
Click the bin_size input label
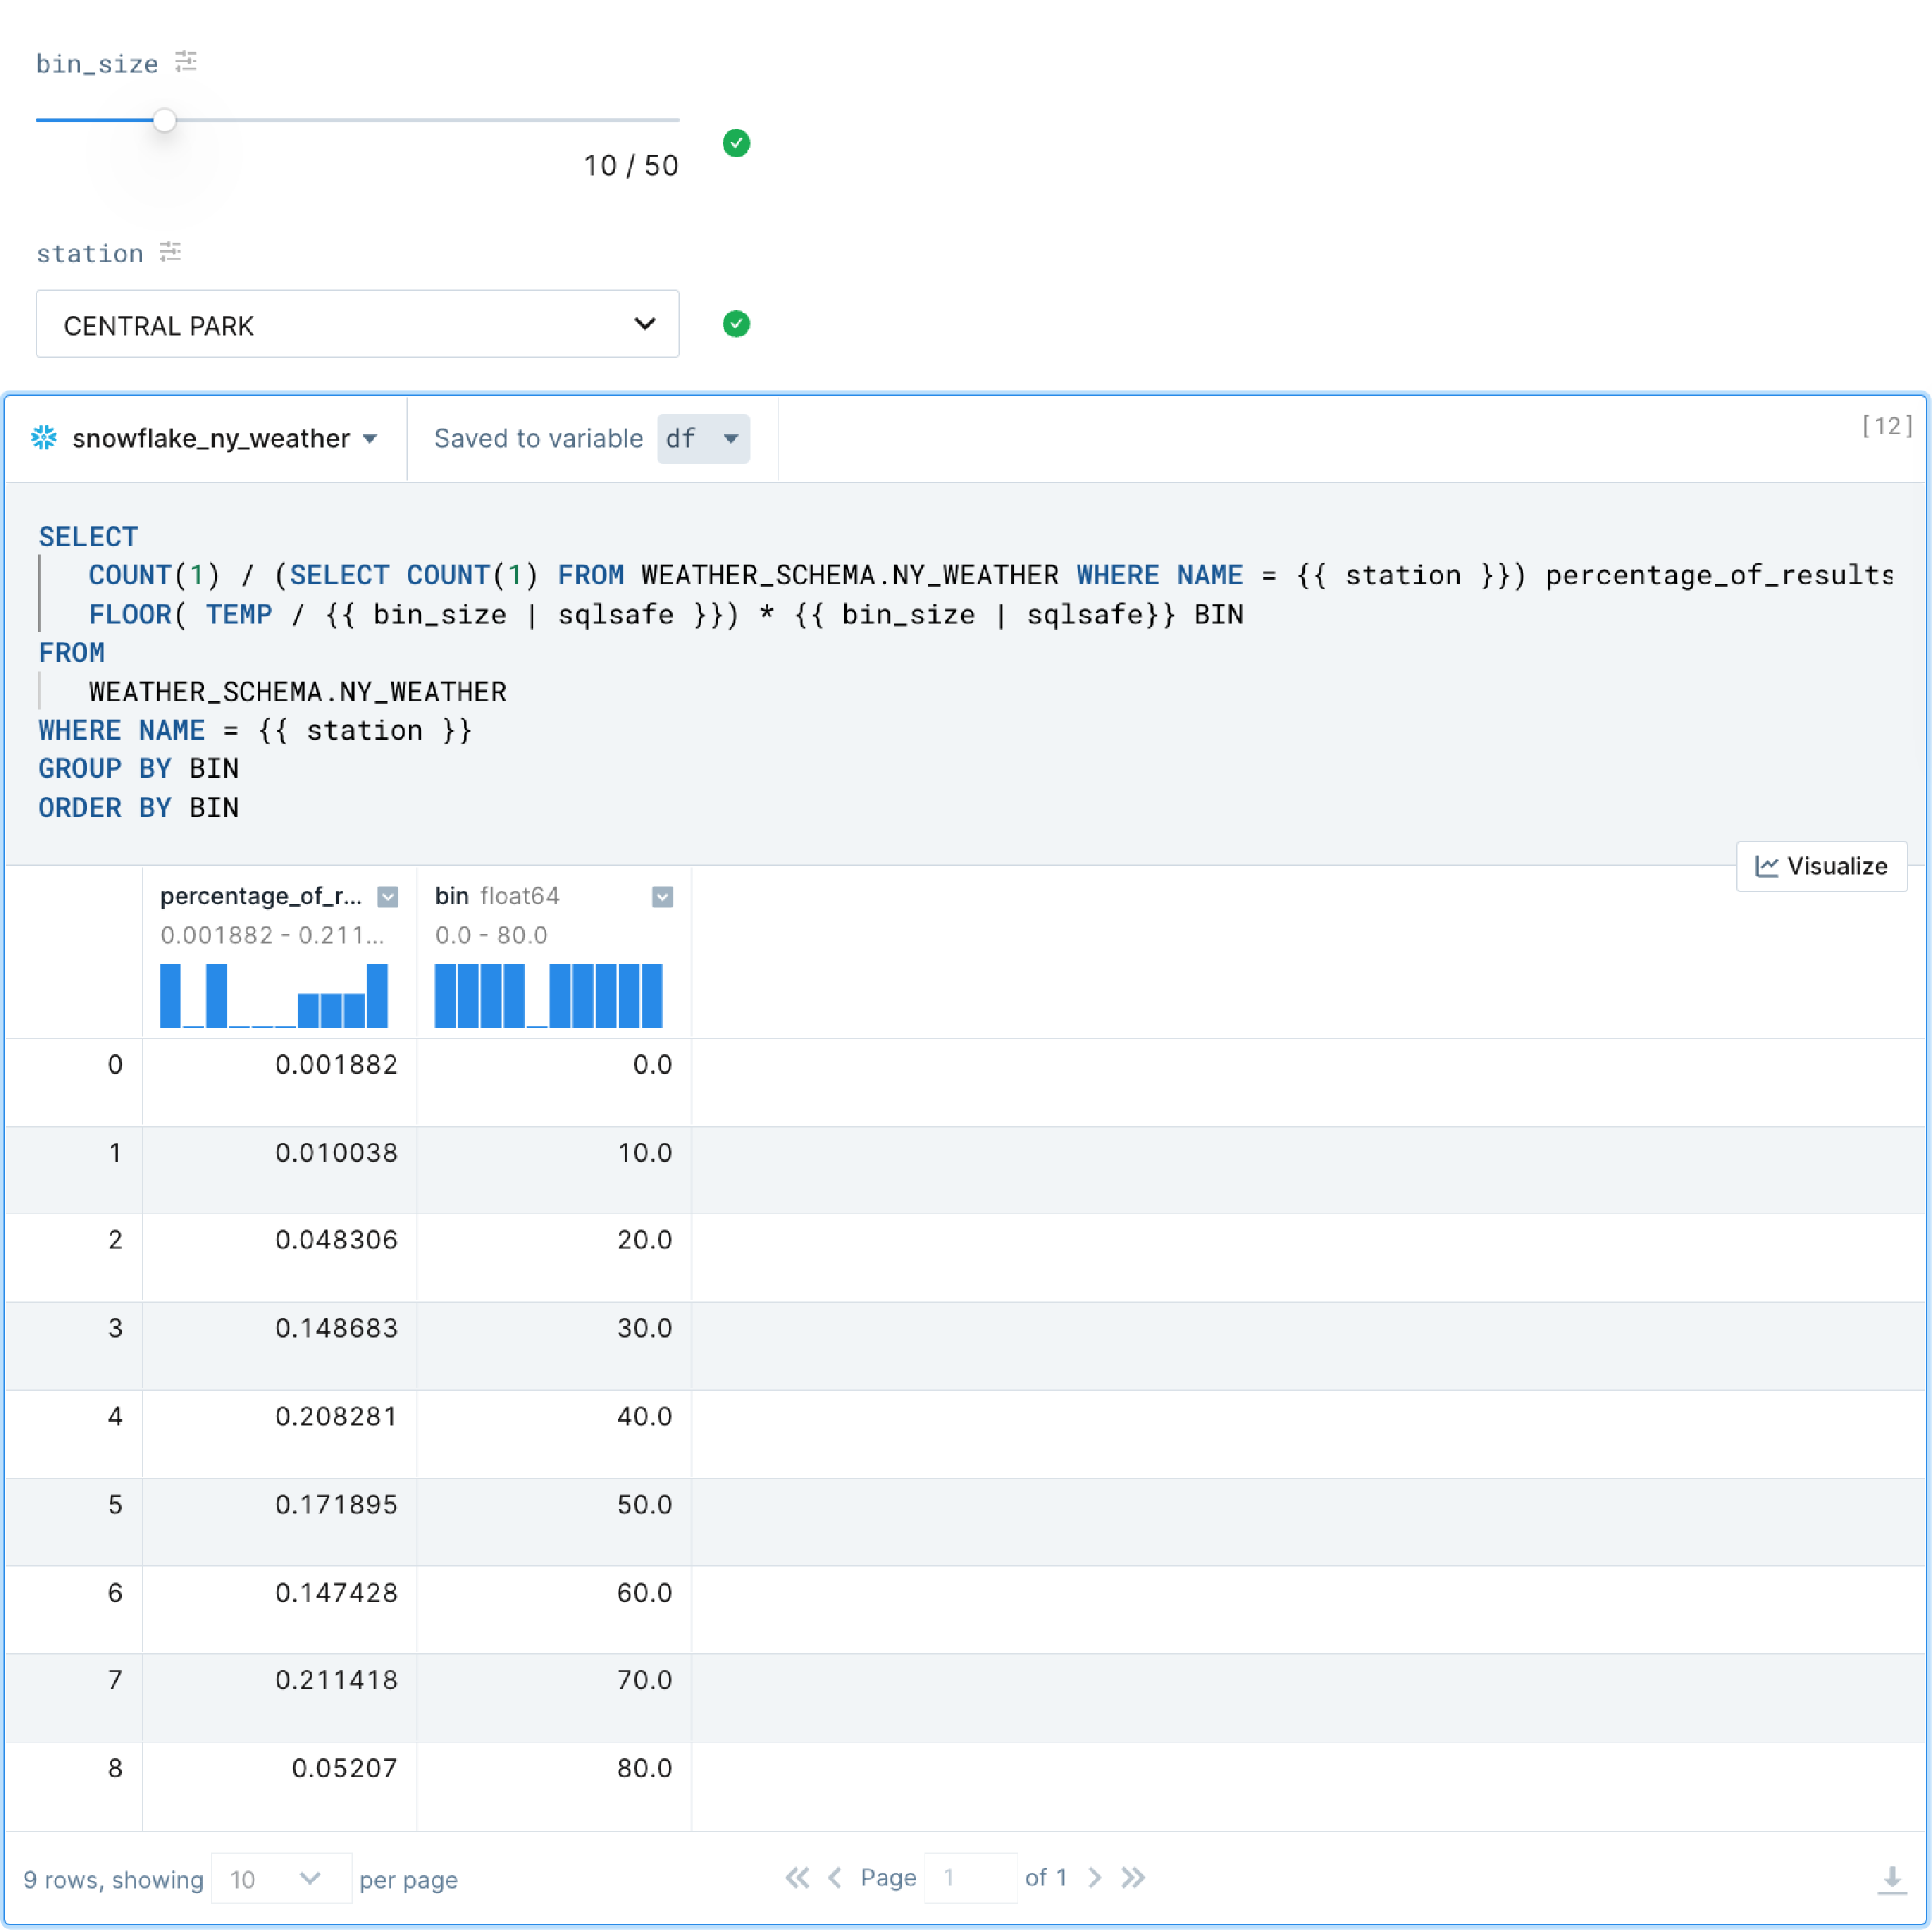coord(97,64)
